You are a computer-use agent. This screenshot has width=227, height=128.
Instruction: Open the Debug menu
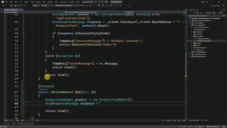pos(38,2)
